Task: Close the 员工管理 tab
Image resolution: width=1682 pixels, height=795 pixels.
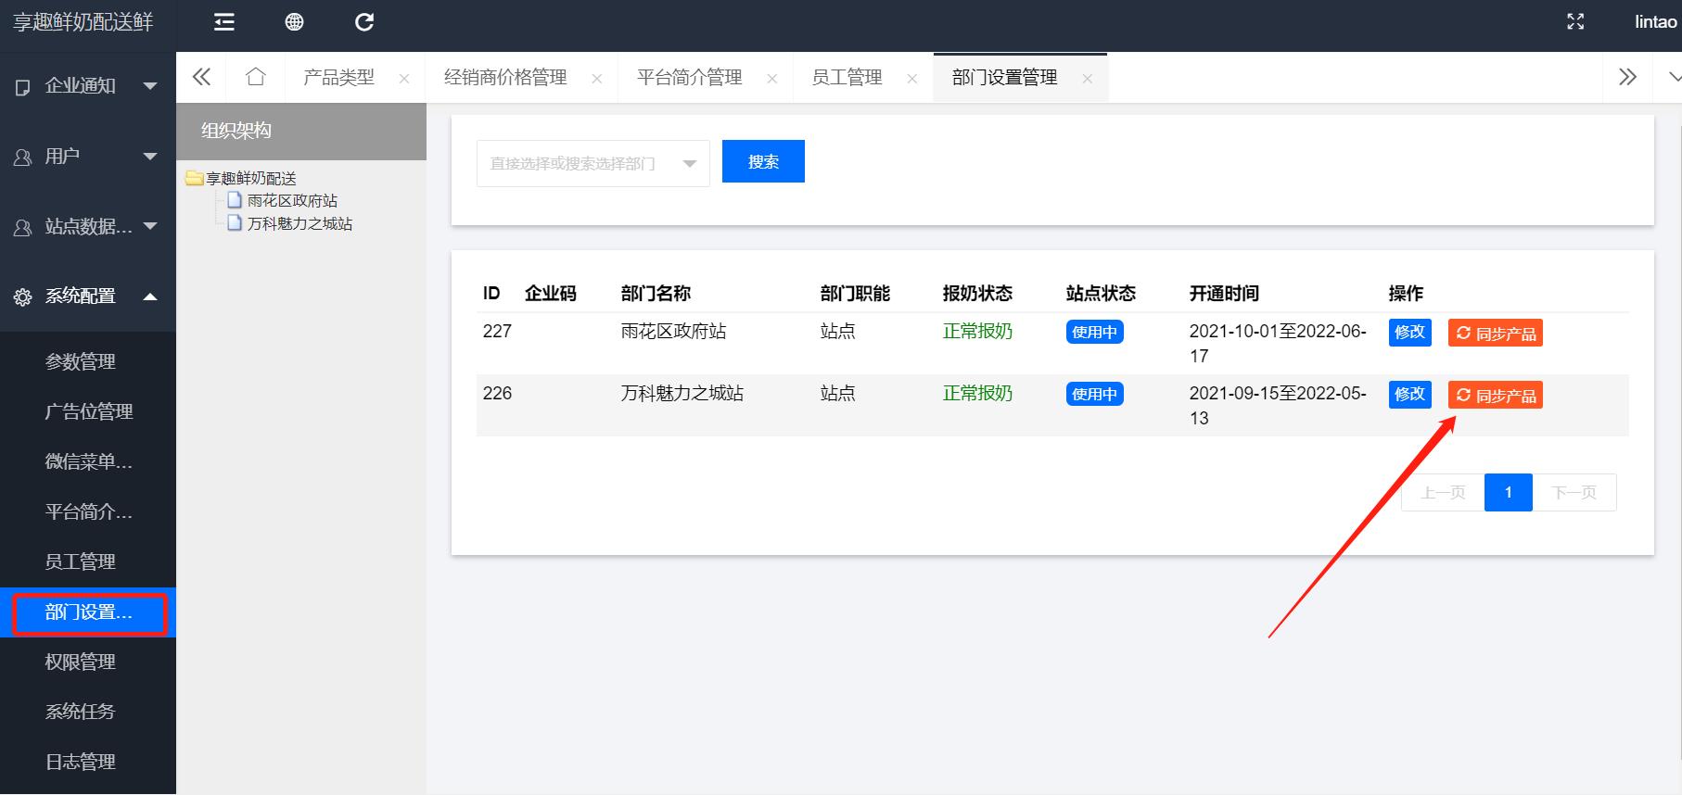Action: (x=912, y=79)
